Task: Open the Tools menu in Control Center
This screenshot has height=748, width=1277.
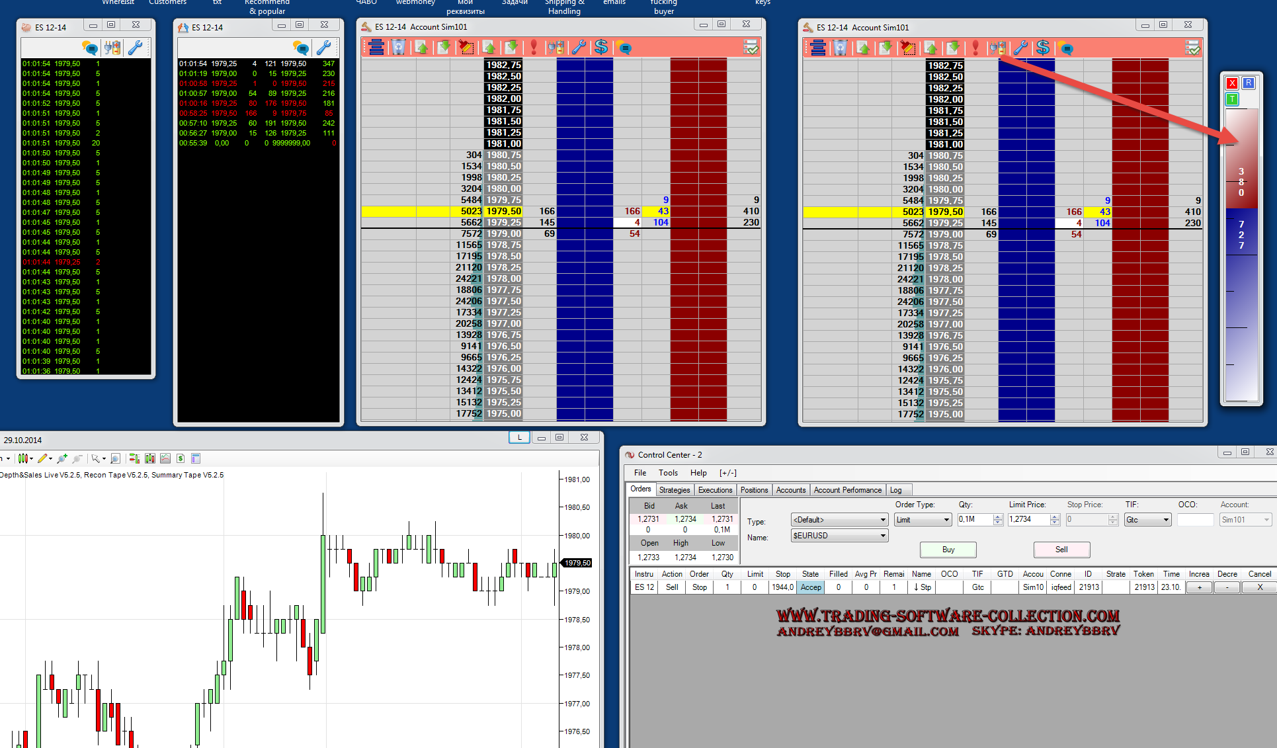Action: click(668, 473)
